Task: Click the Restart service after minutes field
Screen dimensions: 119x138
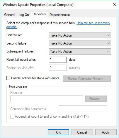Action: coord(58,68)
